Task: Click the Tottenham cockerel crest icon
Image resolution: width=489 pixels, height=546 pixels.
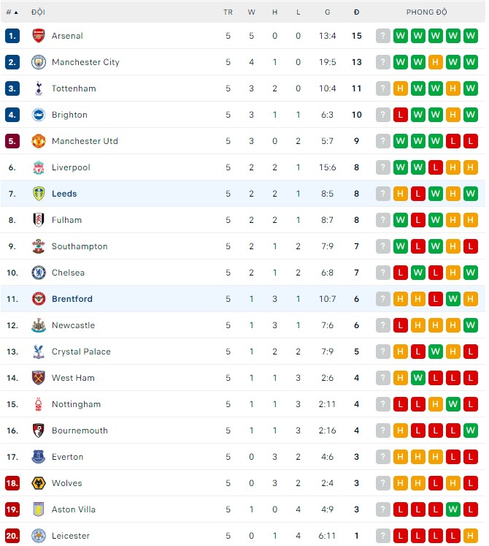Action: (39, 88)
